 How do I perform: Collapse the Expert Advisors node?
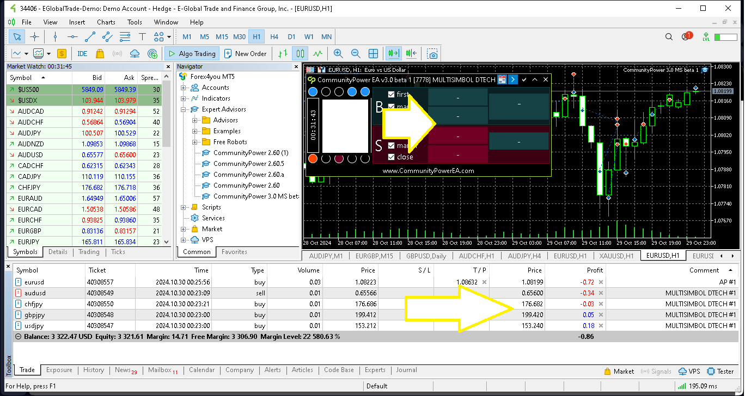pyautogui.click(x=183, y=109)
